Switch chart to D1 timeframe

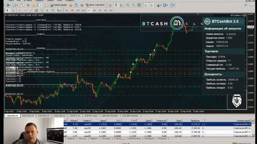100,10
